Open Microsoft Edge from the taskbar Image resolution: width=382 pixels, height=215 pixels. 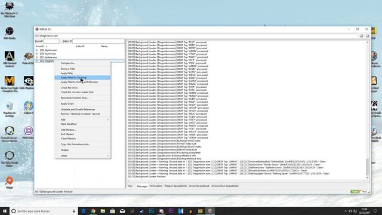coord(84,211)
